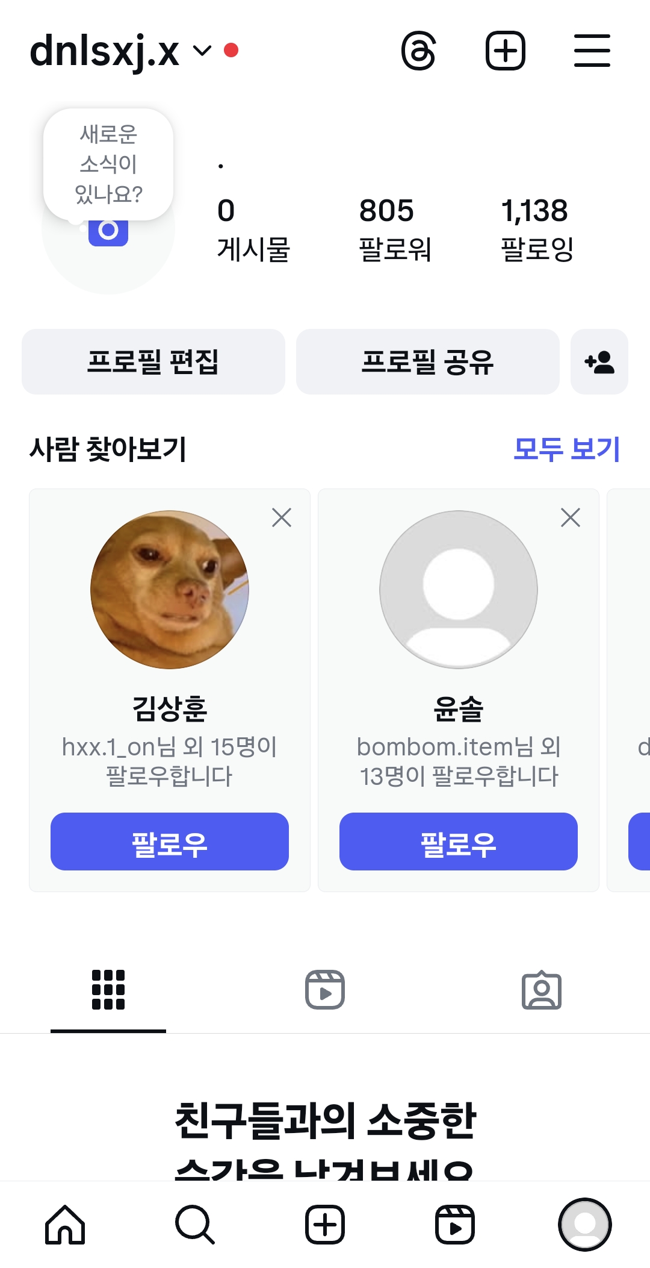Open Search in bottom navigation
The width and height of the screenshot is (650, 1268).
click(195, 1225)
